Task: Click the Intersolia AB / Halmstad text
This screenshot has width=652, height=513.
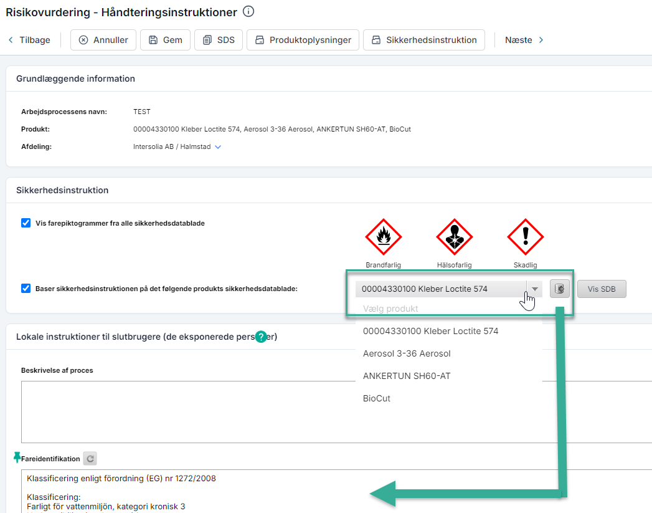Action: (x=172, y=147)
